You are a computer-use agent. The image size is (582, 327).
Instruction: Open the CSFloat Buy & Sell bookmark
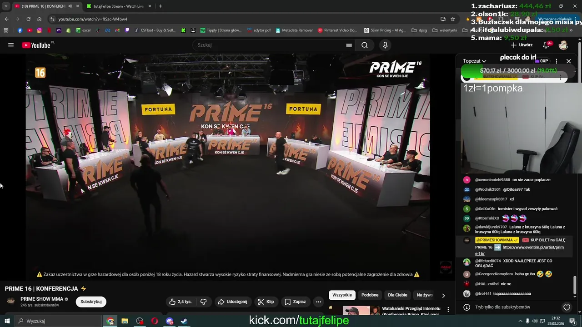pyautogui.click(x=155, y=30)
